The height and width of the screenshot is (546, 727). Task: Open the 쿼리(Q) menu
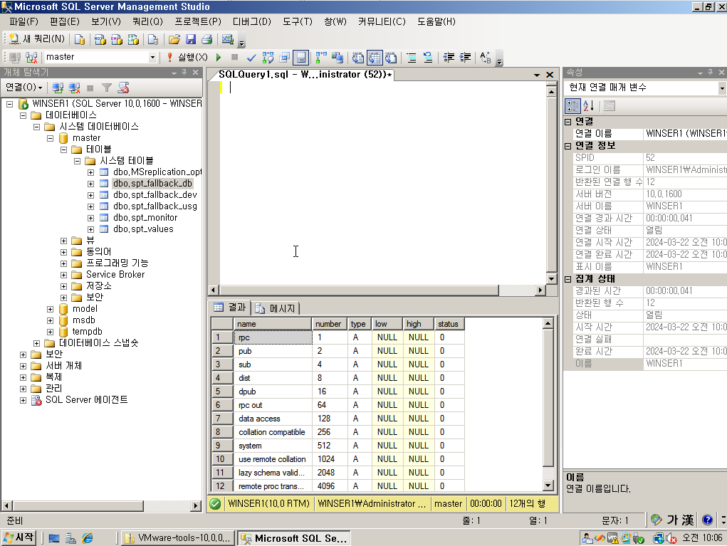(147, 22)
